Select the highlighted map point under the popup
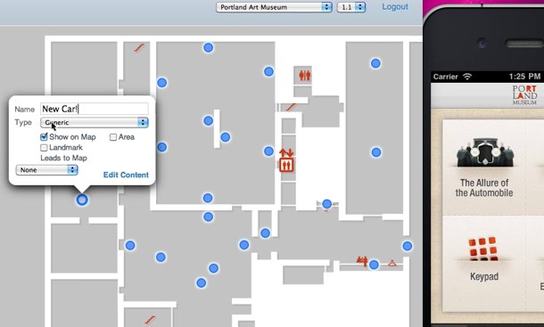The image size is (544, 327). tap(82, 200)
